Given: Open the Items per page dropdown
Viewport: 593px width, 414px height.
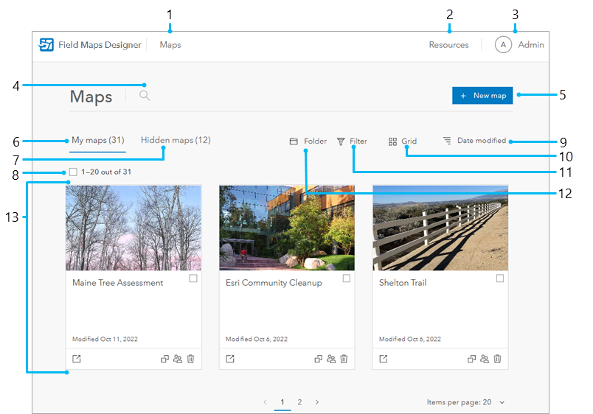Looking at the screenshot, I should 465,403.
